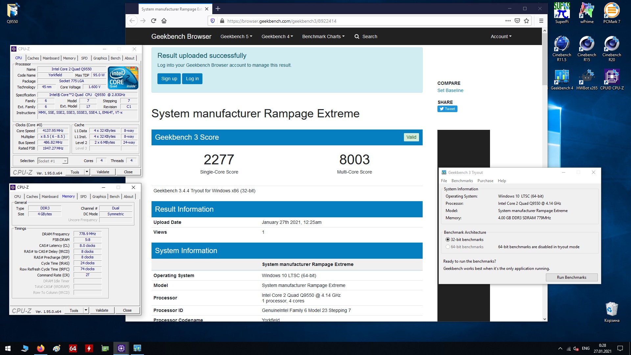Click Run Benchmarks button
Image resolution: width=631 pixels, height=355 pixels.
tap(572, 277)
